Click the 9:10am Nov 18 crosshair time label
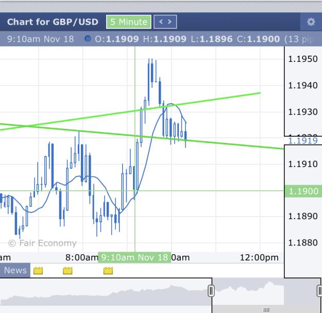This screenshot has height=313, width=322. coord(134,257)
